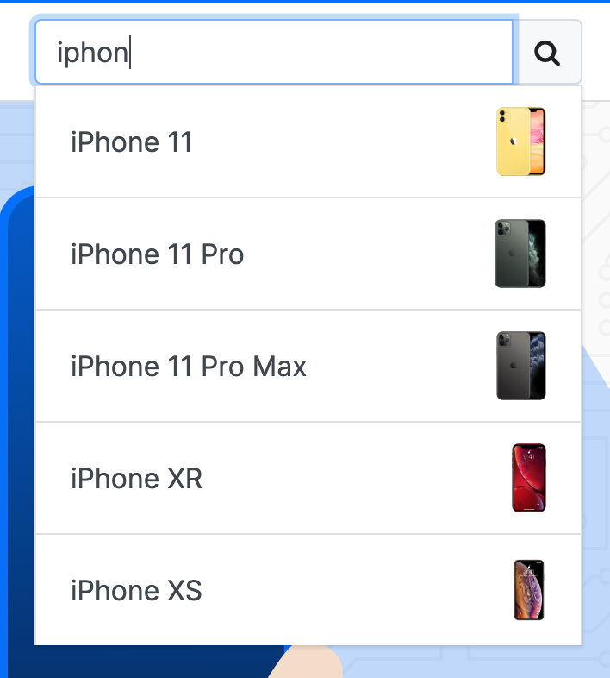
Task: Pick the iPhone 11 Pro Max suggestion text
Action: tap(189, 367)
